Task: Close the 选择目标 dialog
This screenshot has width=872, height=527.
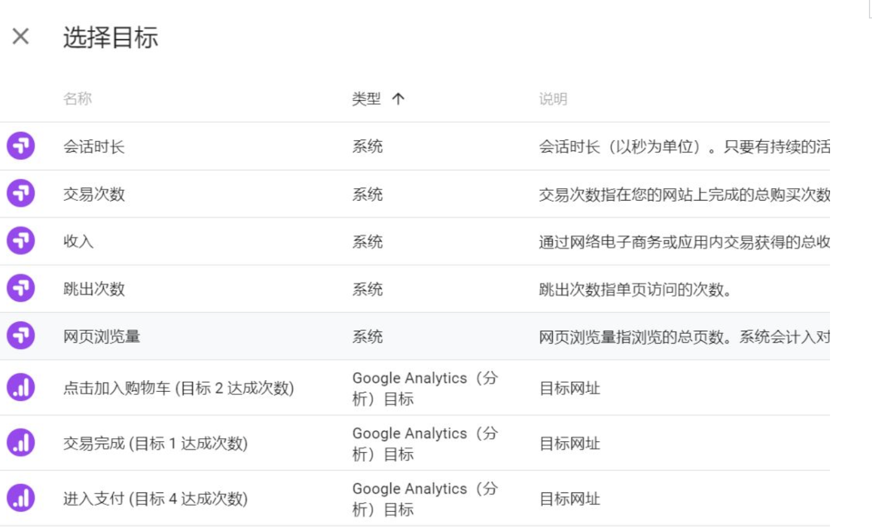Action: point(22,36)
